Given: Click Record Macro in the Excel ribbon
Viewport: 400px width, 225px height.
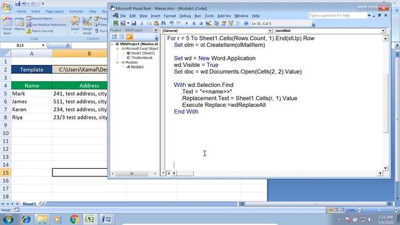Looking at the screenshot, I should tap(39, 18).
